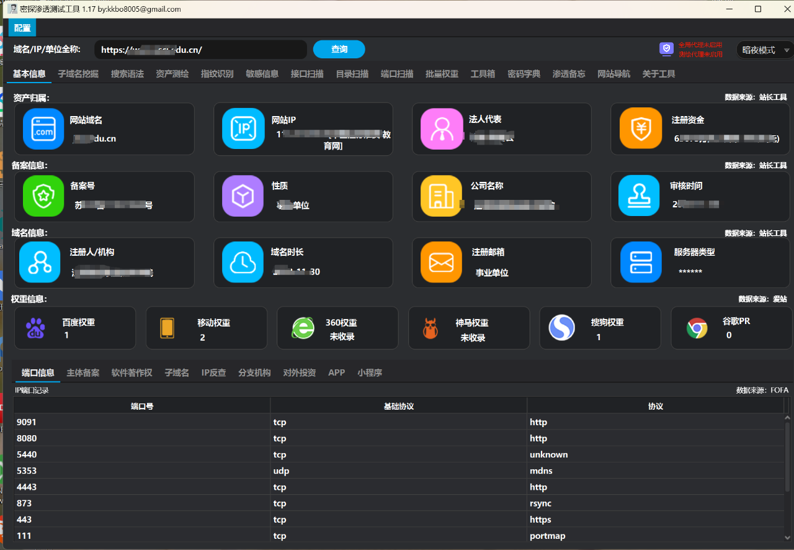The width and height of the screenshot is (794, 550).
Task: Open the 目录扫描 tab
Action: coord(352,74)
